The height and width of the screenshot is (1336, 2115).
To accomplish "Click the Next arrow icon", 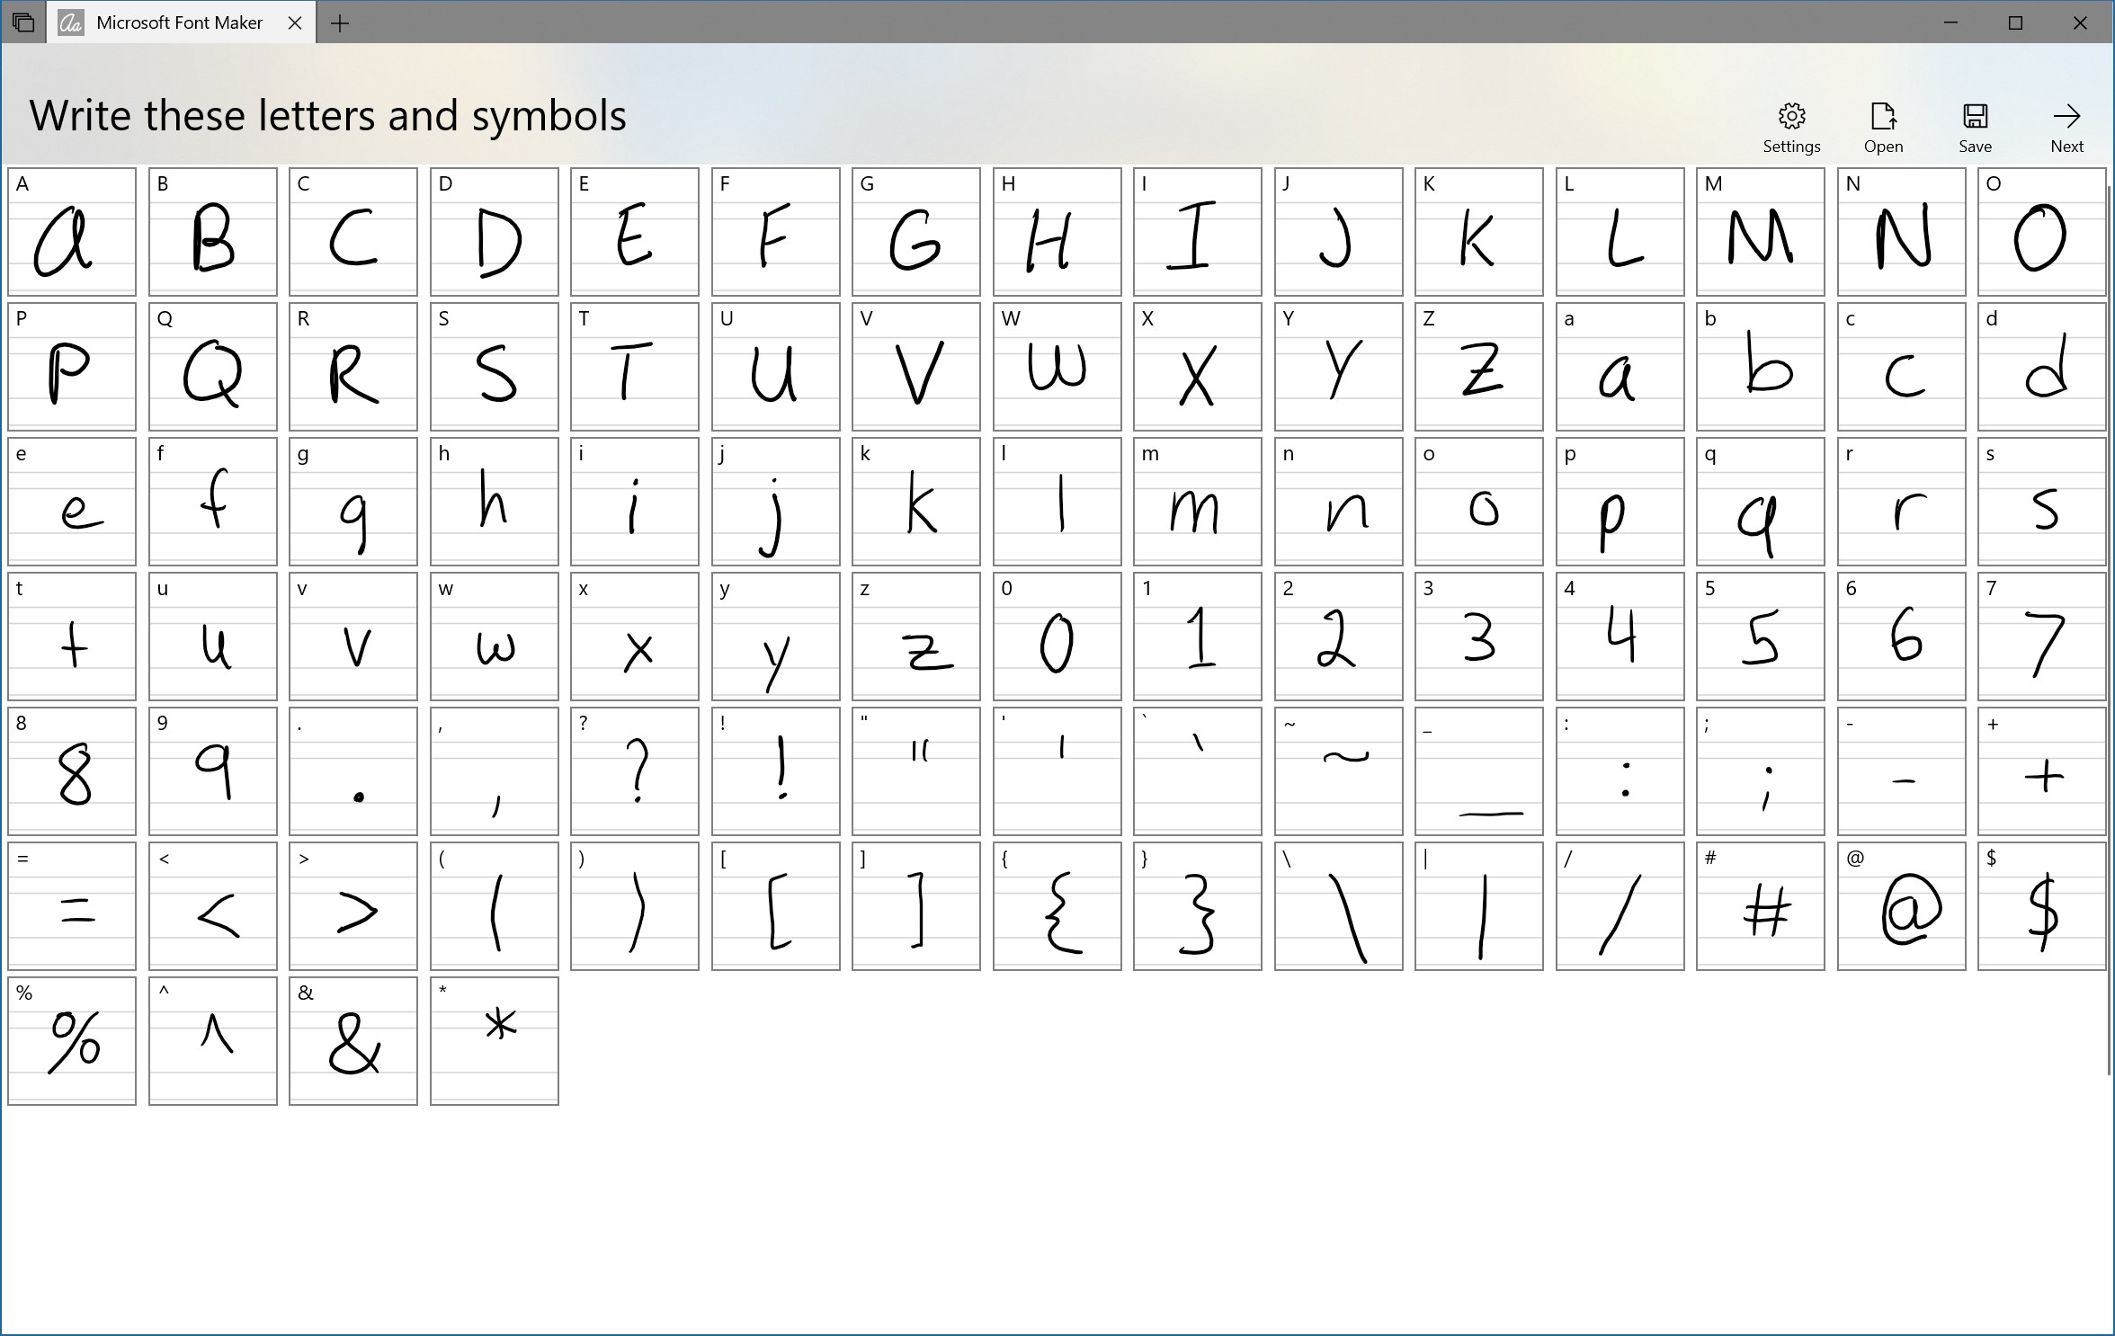I will click(x=2066, y=126).
